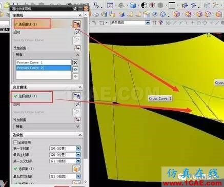Select the Primary Curve 1 list row
Viewport: 224px width, 187px height.
(44, 63)
